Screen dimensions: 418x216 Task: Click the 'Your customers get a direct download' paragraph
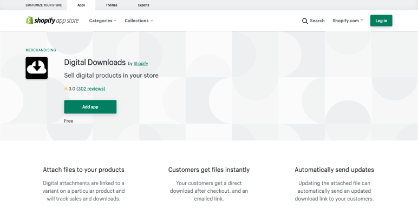[x=209, y=191]
